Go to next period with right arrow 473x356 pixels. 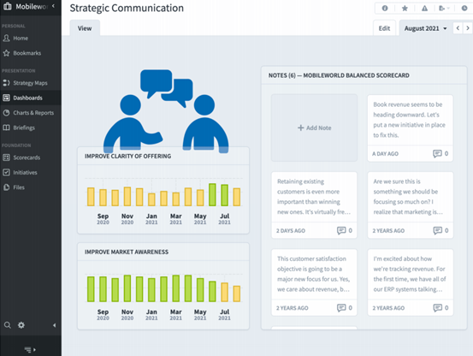(x=468, y=28)
